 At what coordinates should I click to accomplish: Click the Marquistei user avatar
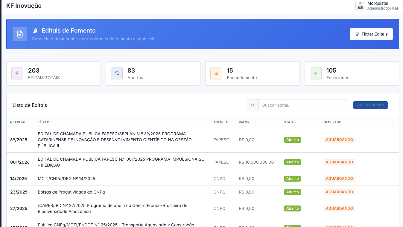[x=360, y=6]
